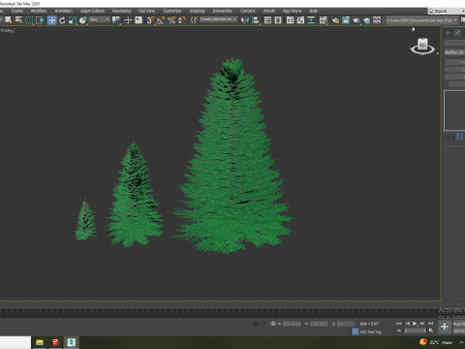Open Select by Name tool
Viewport: 465px width, 349px height.
point(18,20)
